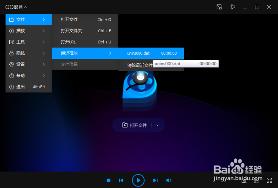
Task: Expand the 播放 row chevron arrow
Action: point(44,31)
